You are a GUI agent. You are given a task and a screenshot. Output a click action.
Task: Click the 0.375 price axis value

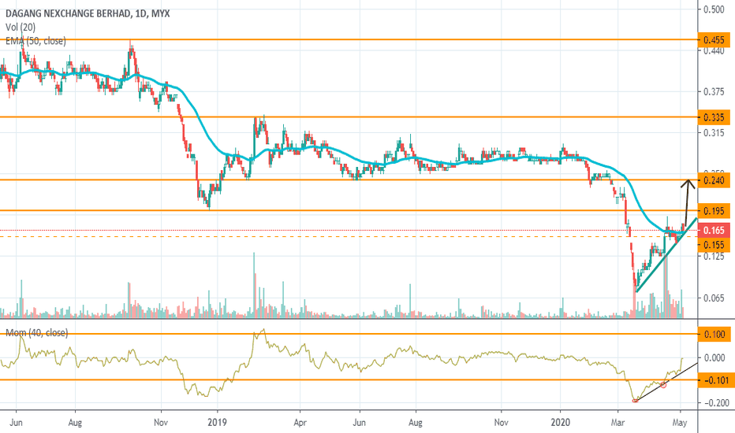[714, 92]
